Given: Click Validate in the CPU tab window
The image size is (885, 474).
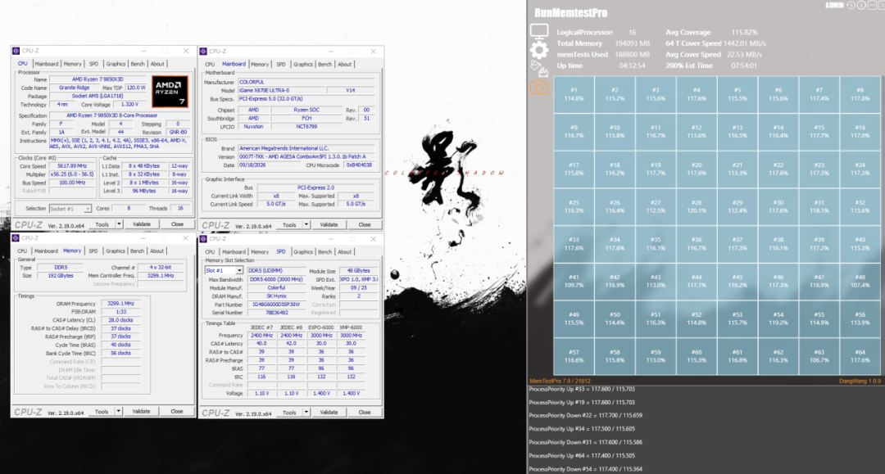Looking at the screenshot, I should [x=142, y=223].
